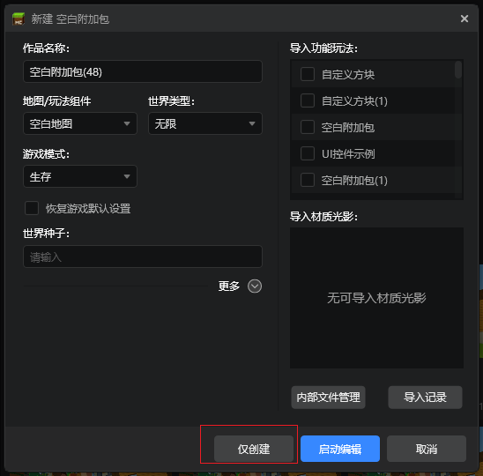Open the 世界类型 无限 dropdown
The image size is (483, 476).
click(205, 123)
